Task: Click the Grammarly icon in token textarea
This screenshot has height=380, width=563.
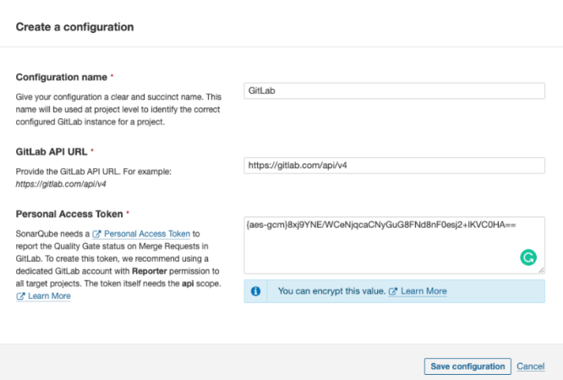Action: pyautogui.click(x=528, y=258)
